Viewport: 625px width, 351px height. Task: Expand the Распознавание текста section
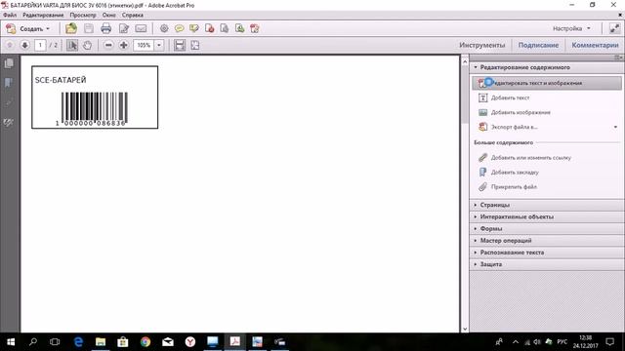point(546,253)
